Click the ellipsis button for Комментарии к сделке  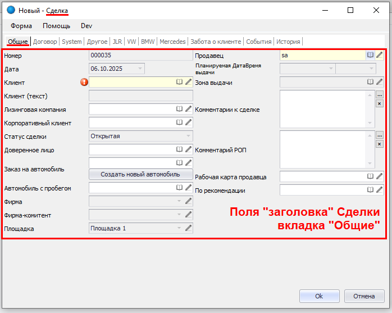tap(379, 95)
